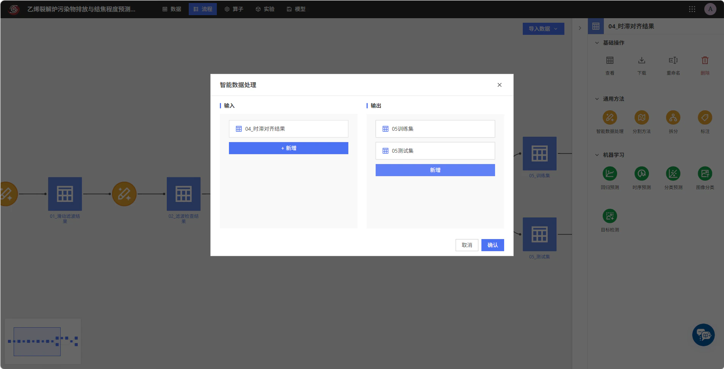Open the 导入数据 dropdown
This screenshot has width=724, height=369.
coord(543,29)
